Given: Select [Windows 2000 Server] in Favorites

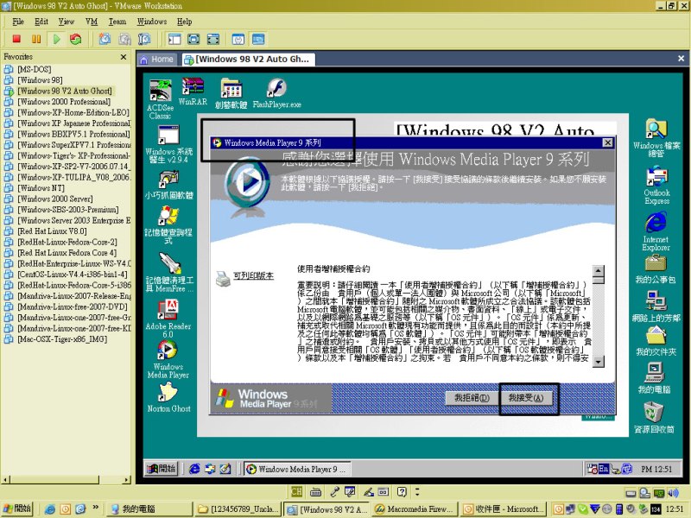Looking at the screenshot, I should [x=55, y=199].
